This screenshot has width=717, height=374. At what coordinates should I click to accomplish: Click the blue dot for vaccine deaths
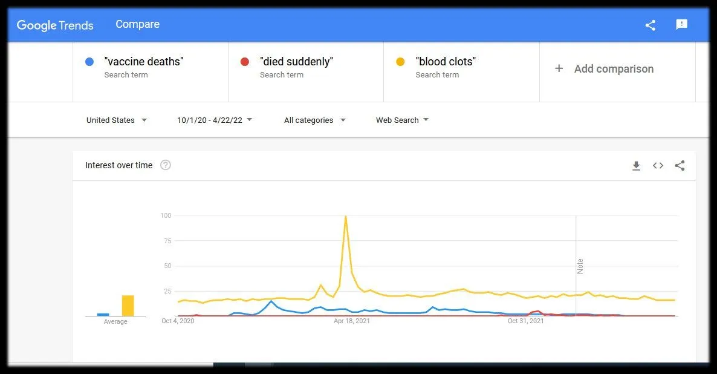[x=89, y=62]
